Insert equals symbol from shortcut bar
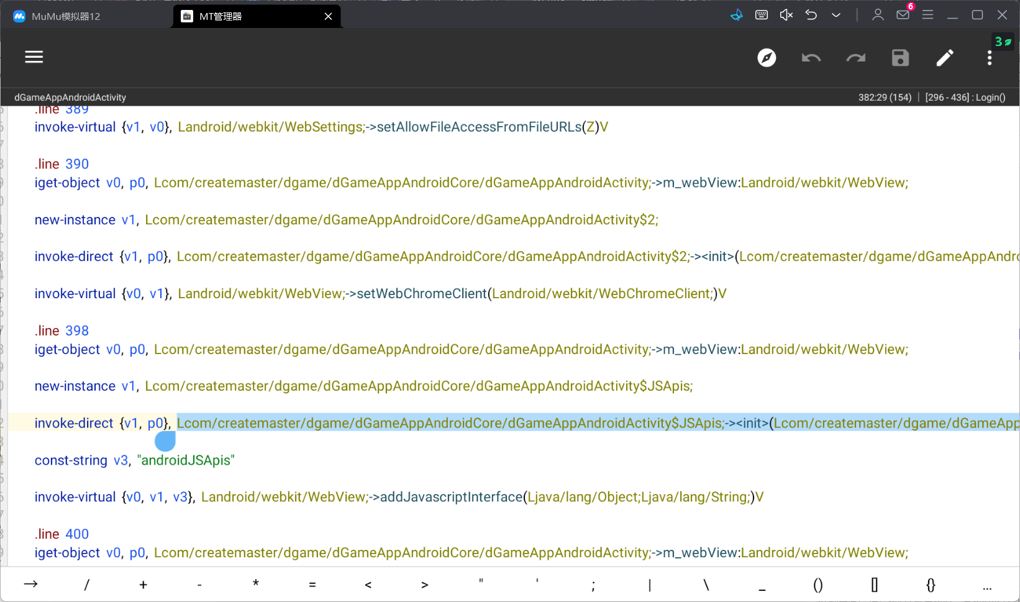Viewport: 1020px width, 602px height. (x=312, y=585)
